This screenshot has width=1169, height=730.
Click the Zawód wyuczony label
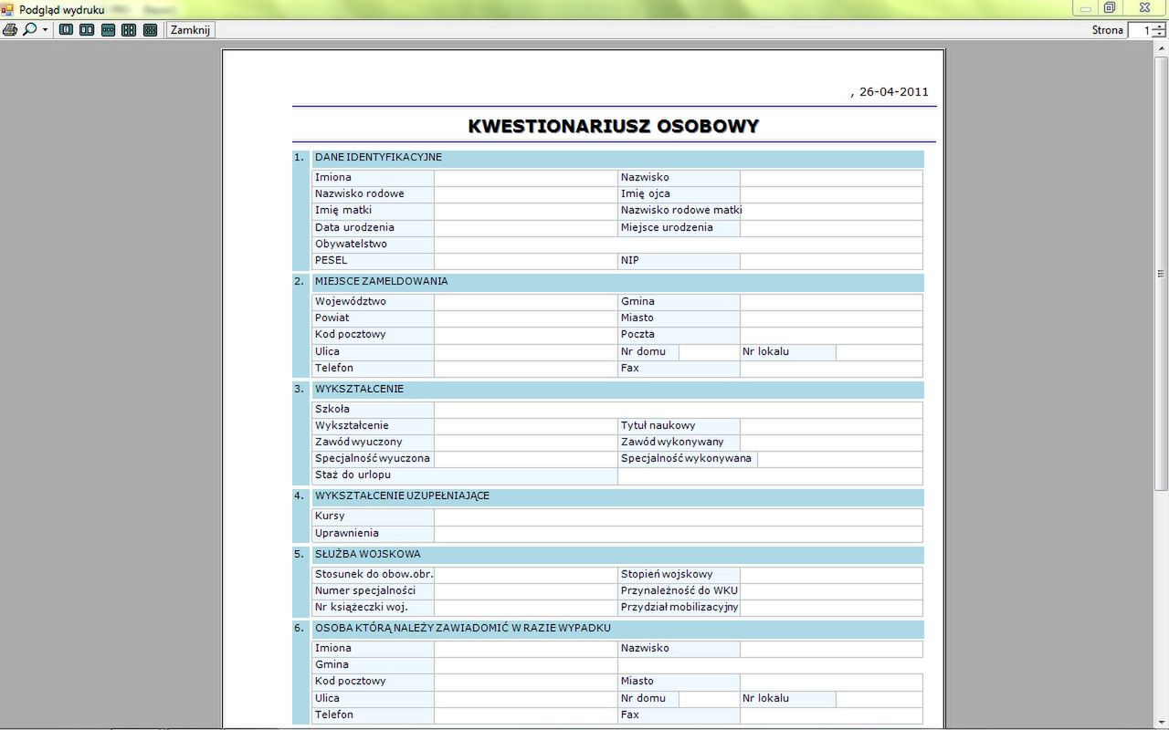(359, 442)
